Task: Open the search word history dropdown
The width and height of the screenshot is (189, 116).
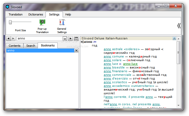Action: pos(65,39)
